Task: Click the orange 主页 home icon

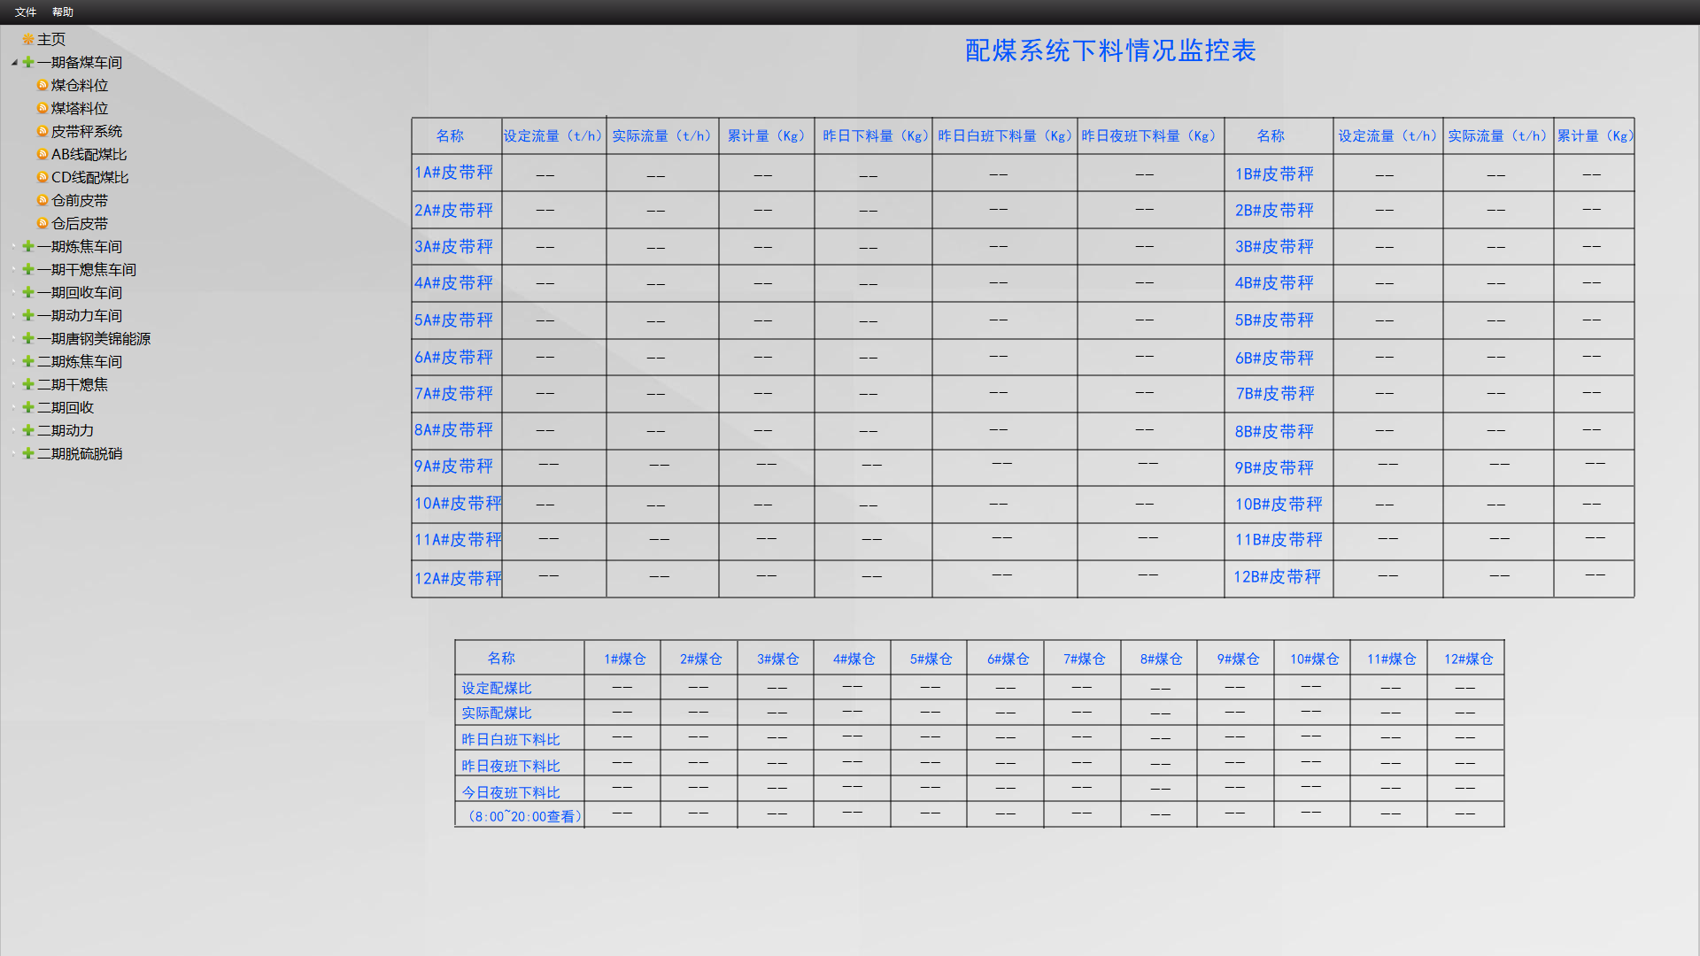Action: click(28, 39)
